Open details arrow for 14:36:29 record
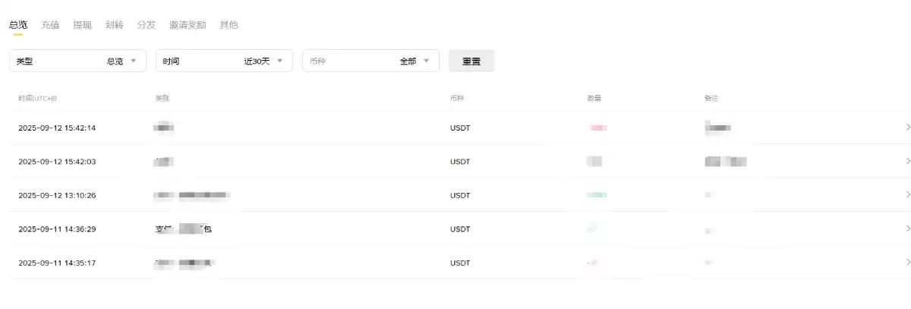Viewport: 911px width, 309px height. (907, 229)
